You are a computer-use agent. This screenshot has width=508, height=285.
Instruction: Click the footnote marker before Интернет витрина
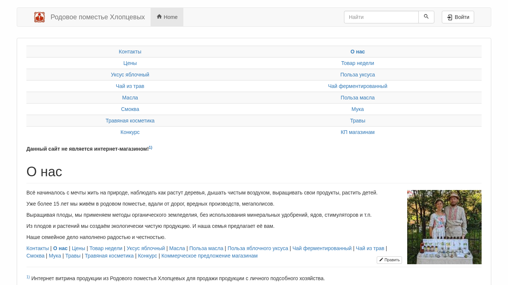[x=28, y=277]
